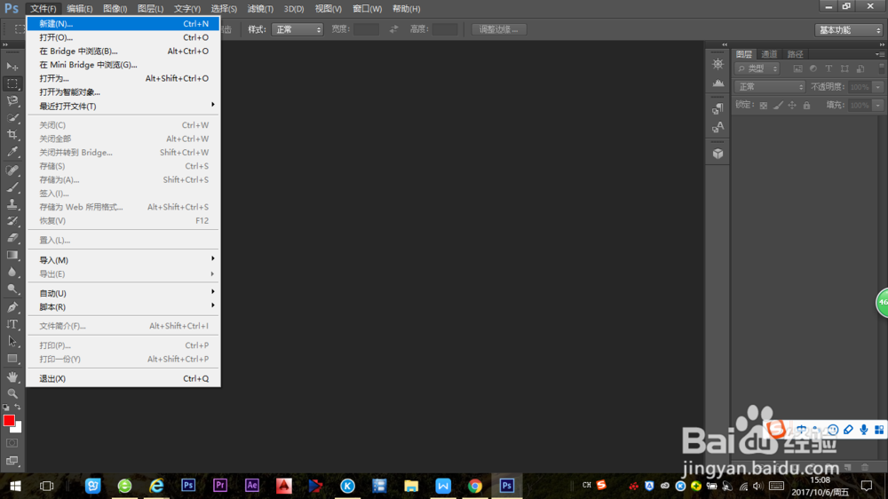
Task: Open Premiere Pro from the taskbar
Action: point(220,486)
